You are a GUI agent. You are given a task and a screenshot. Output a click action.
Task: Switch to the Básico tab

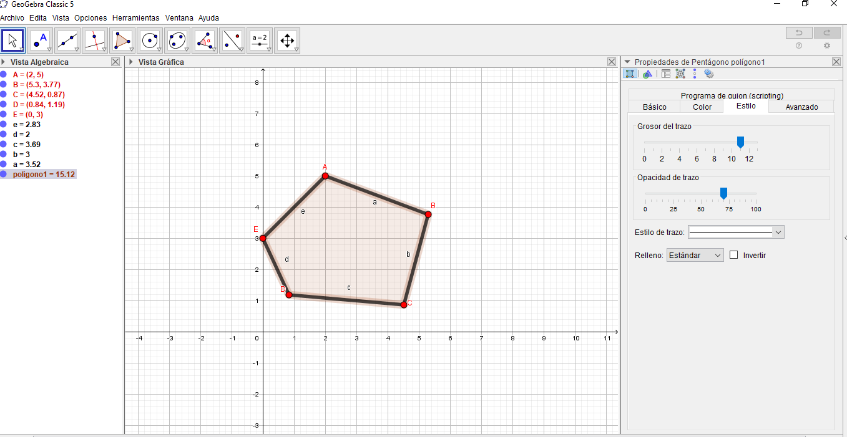654,107
